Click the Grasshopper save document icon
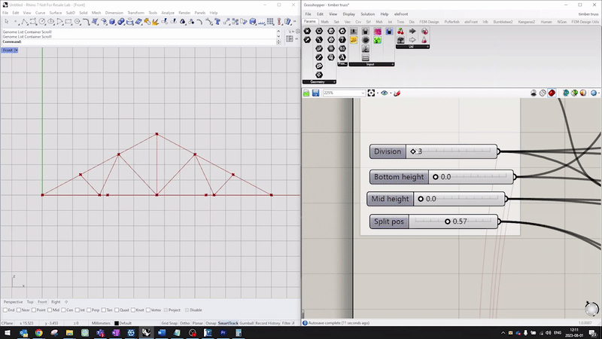The width and height of the screenshot is (602, 339). [316, 93]
